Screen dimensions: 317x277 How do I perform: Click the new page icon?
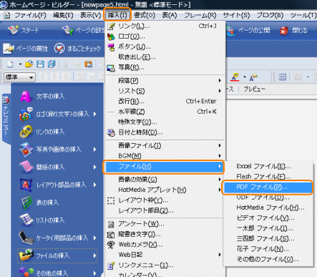pos(10,64)
